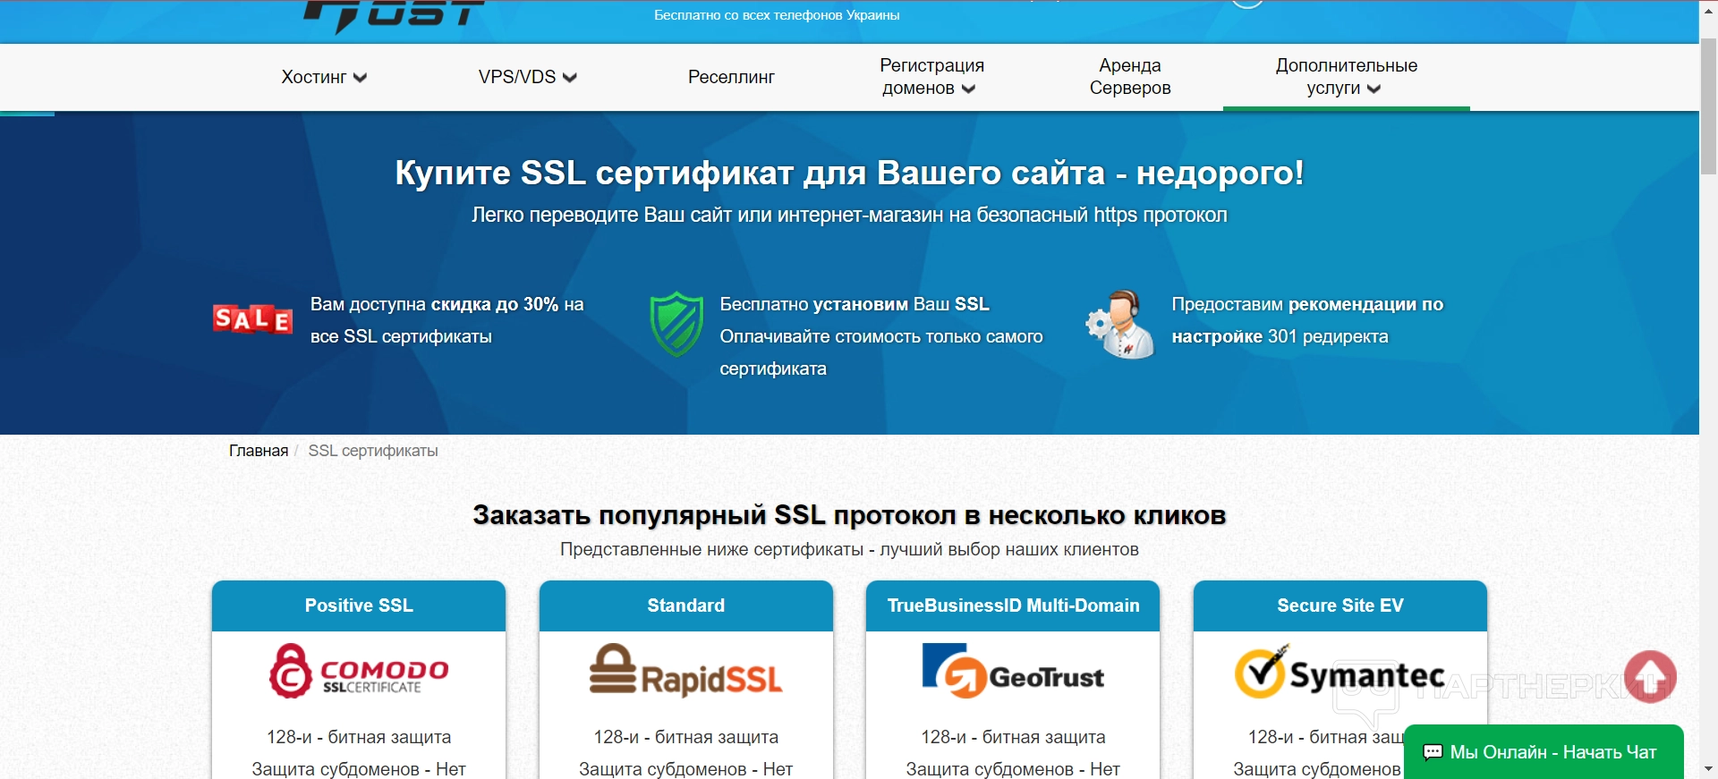Click text 'Бесплатно со всех телефонов Украины'
Viewport: 1718px width, 779px height.
point(777,15)
